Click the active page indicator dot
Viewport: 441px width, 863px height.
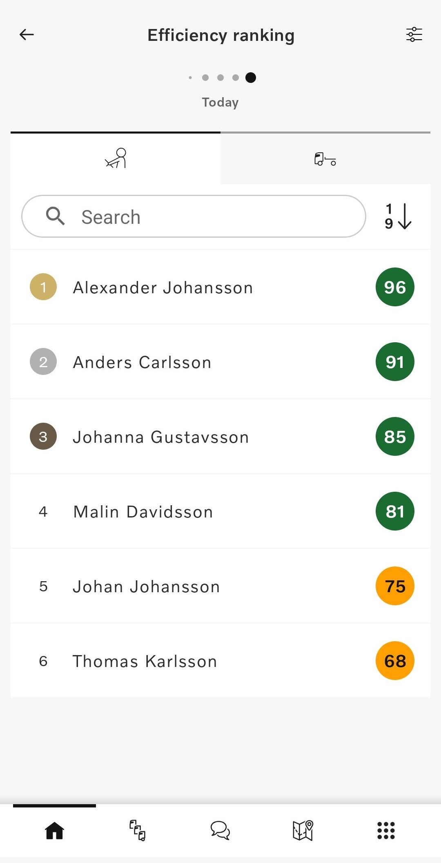251,78
